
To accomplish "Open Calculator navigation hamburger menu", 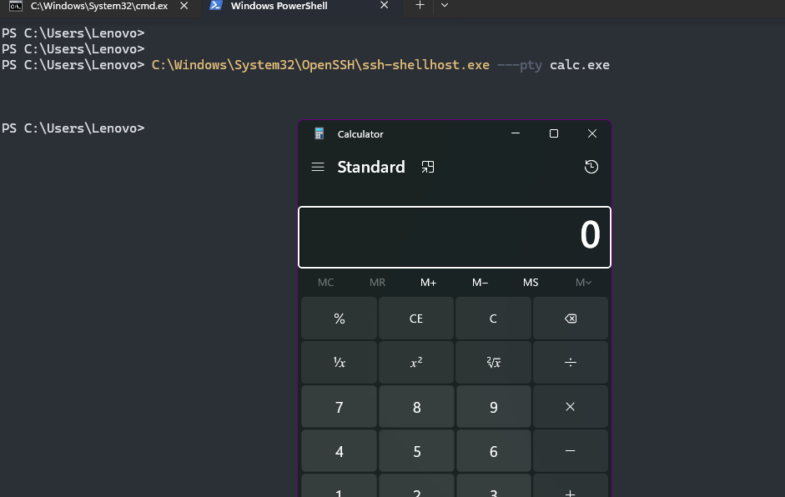I will tap(318, 167).
